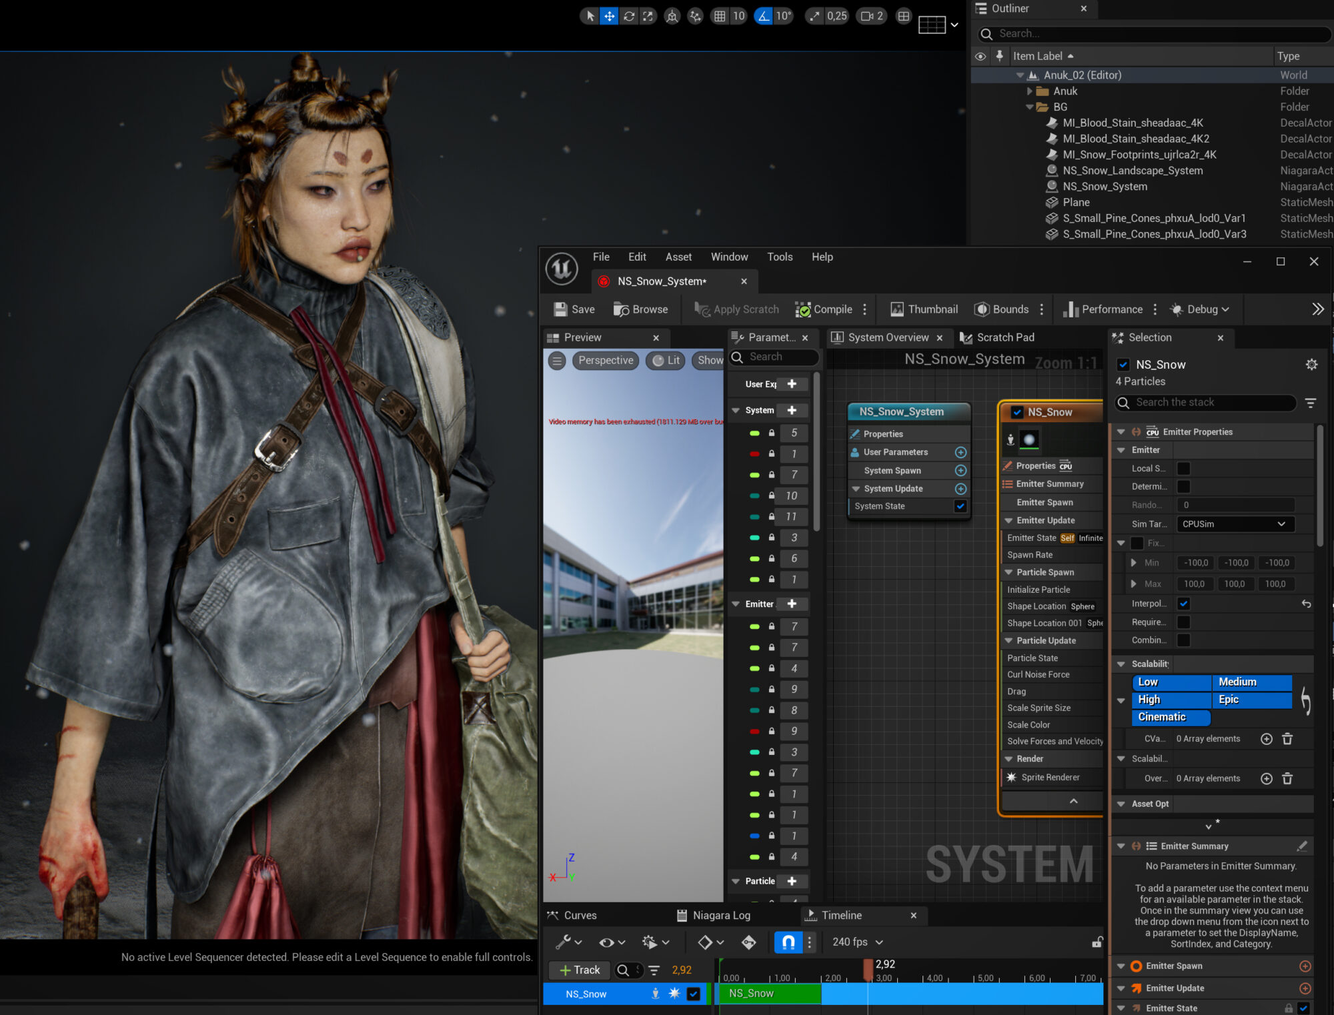This screenshot has height=1015, width=1334.
Task: Open the Window menu
Action: click(729, 257)
